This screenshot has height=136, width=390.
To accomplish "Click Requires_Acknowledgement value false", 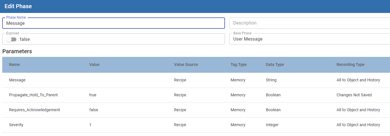I will 94,110.
